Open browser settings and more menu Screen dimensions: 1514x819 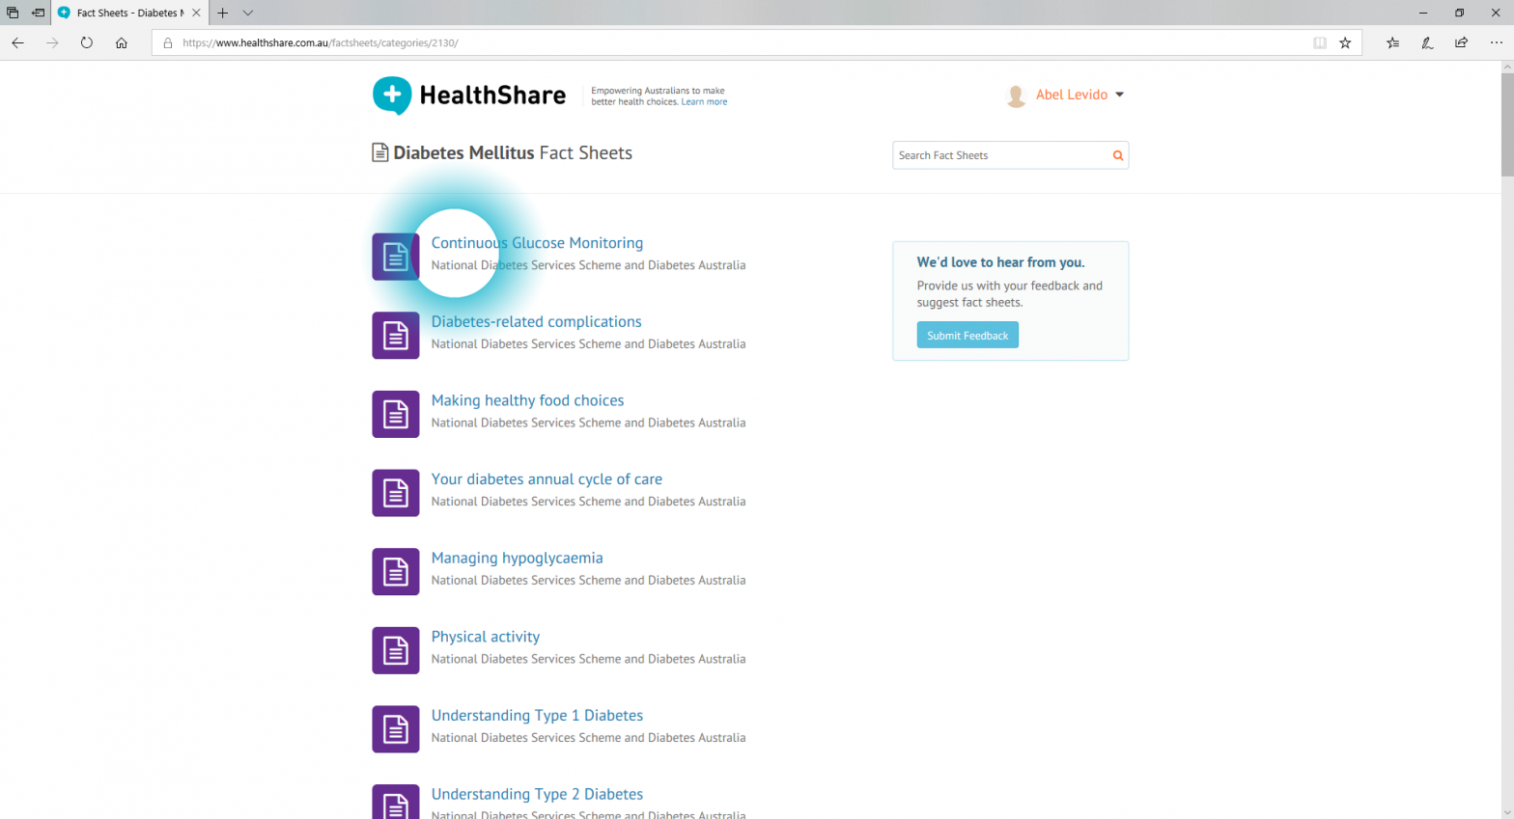pyautogui.click(x=1496, y=42)
